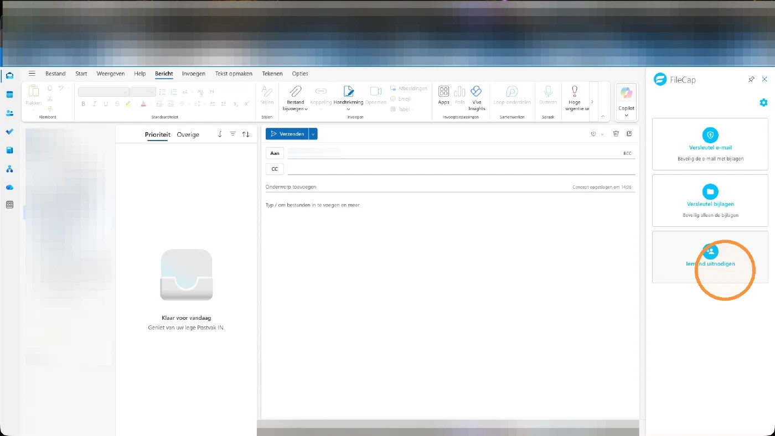Screen dimensions: 775x436
Task: Click the sort order arrows icon
Action: pos(246,134)
